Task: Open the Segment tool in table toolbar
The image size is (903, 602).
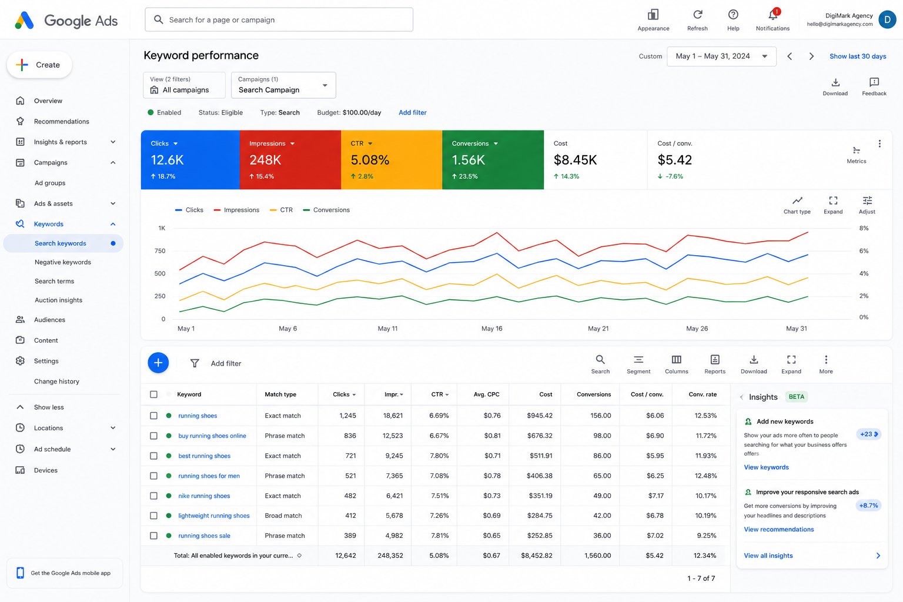Action: point(638,359)
